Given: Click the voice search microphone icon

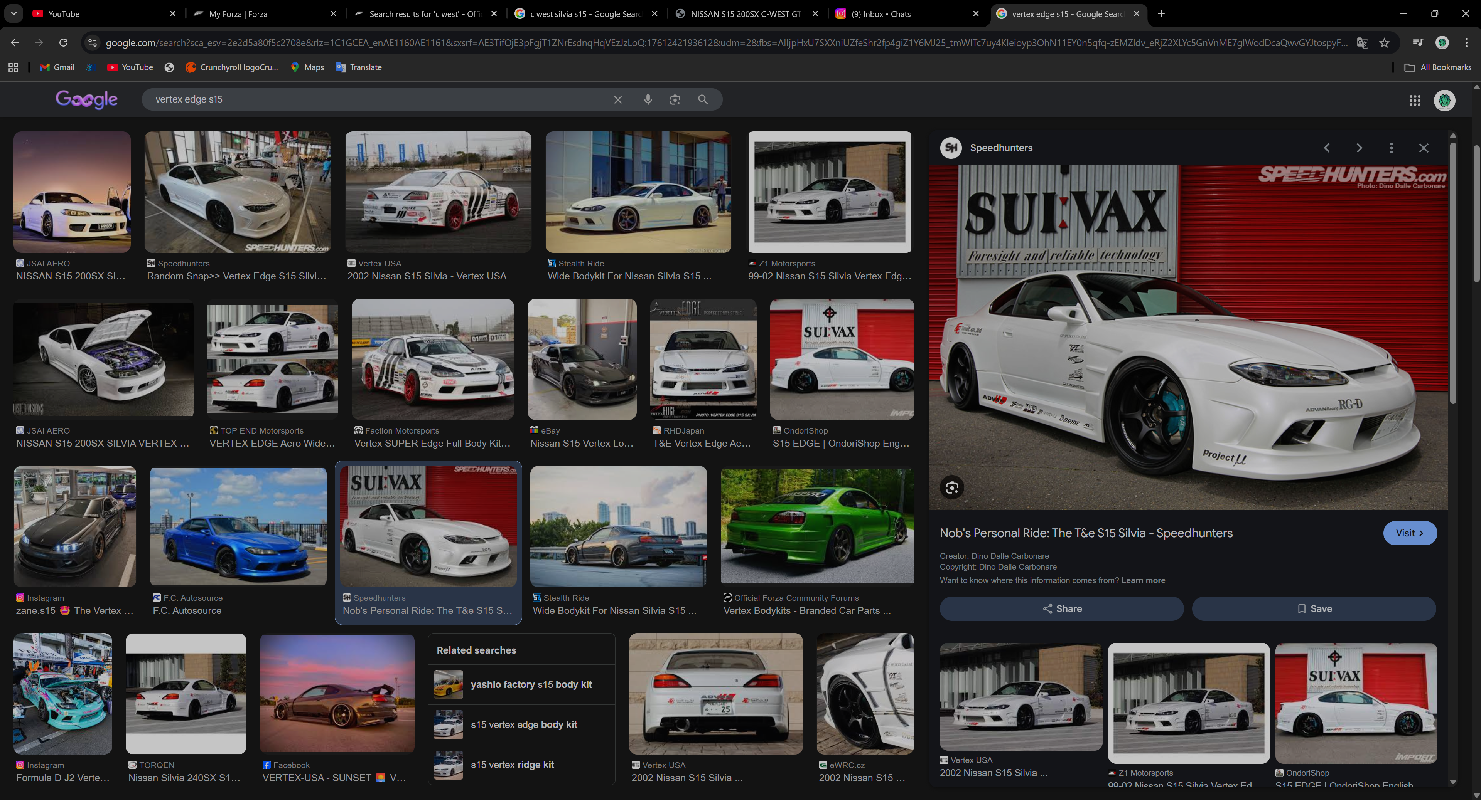Looking at the screenshot, I should [x=648, y=99].
